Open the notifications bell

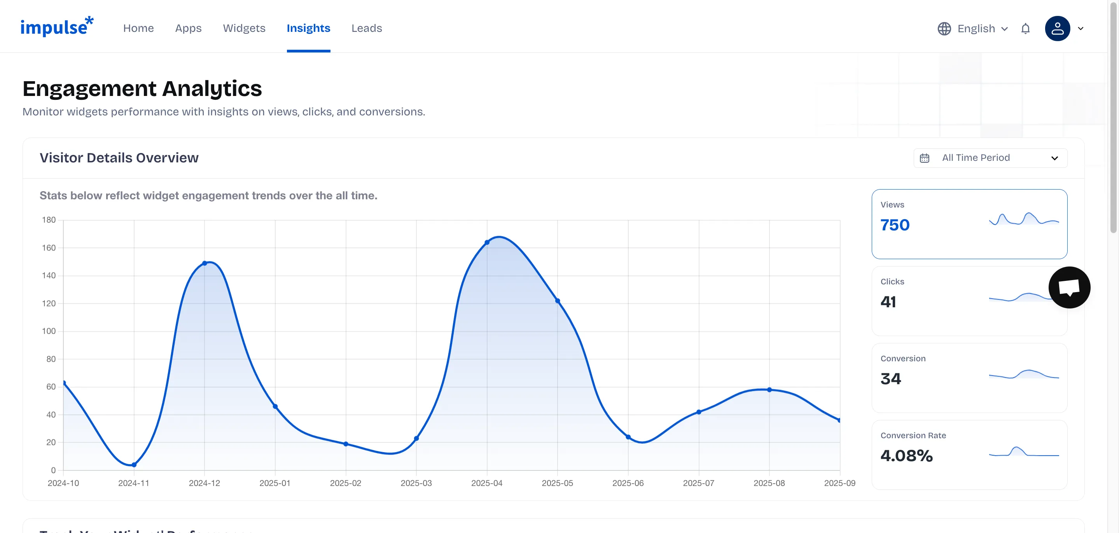pyautogui.click(x=1025, y=29)
